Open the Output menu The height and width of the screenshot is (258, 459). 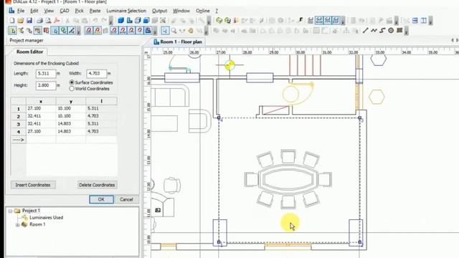click(159, 11)
